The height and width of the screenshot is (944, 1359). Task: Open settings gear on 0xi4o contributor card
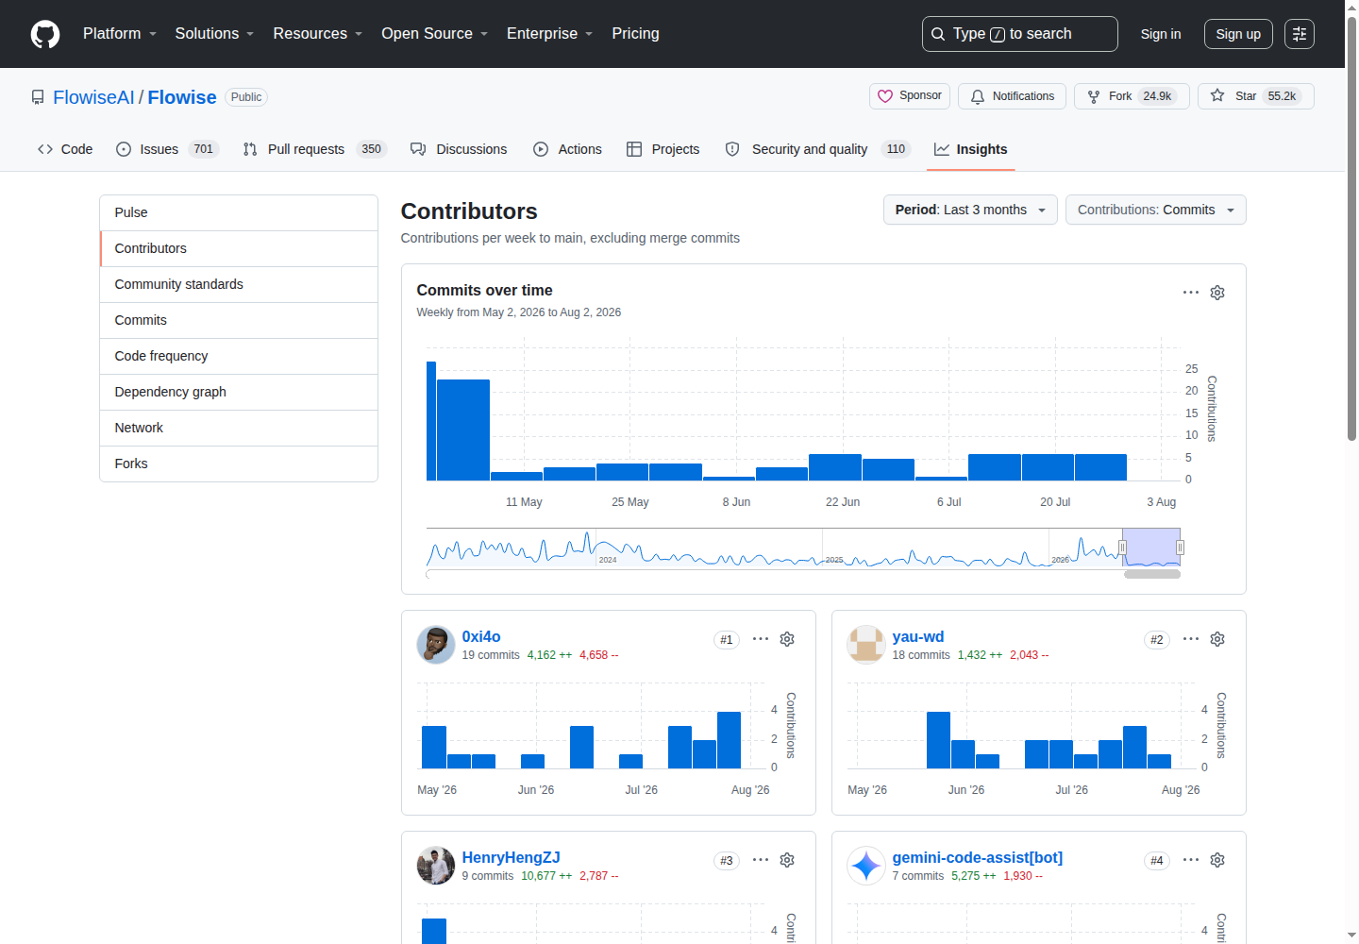point(787,639)
